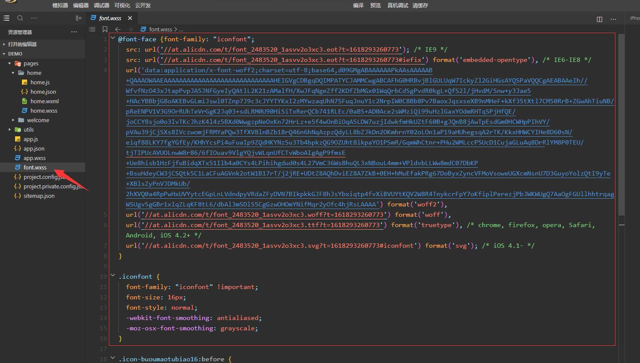Open home.json file
This screenshot has height=363, width=640.
coord(43,92)
